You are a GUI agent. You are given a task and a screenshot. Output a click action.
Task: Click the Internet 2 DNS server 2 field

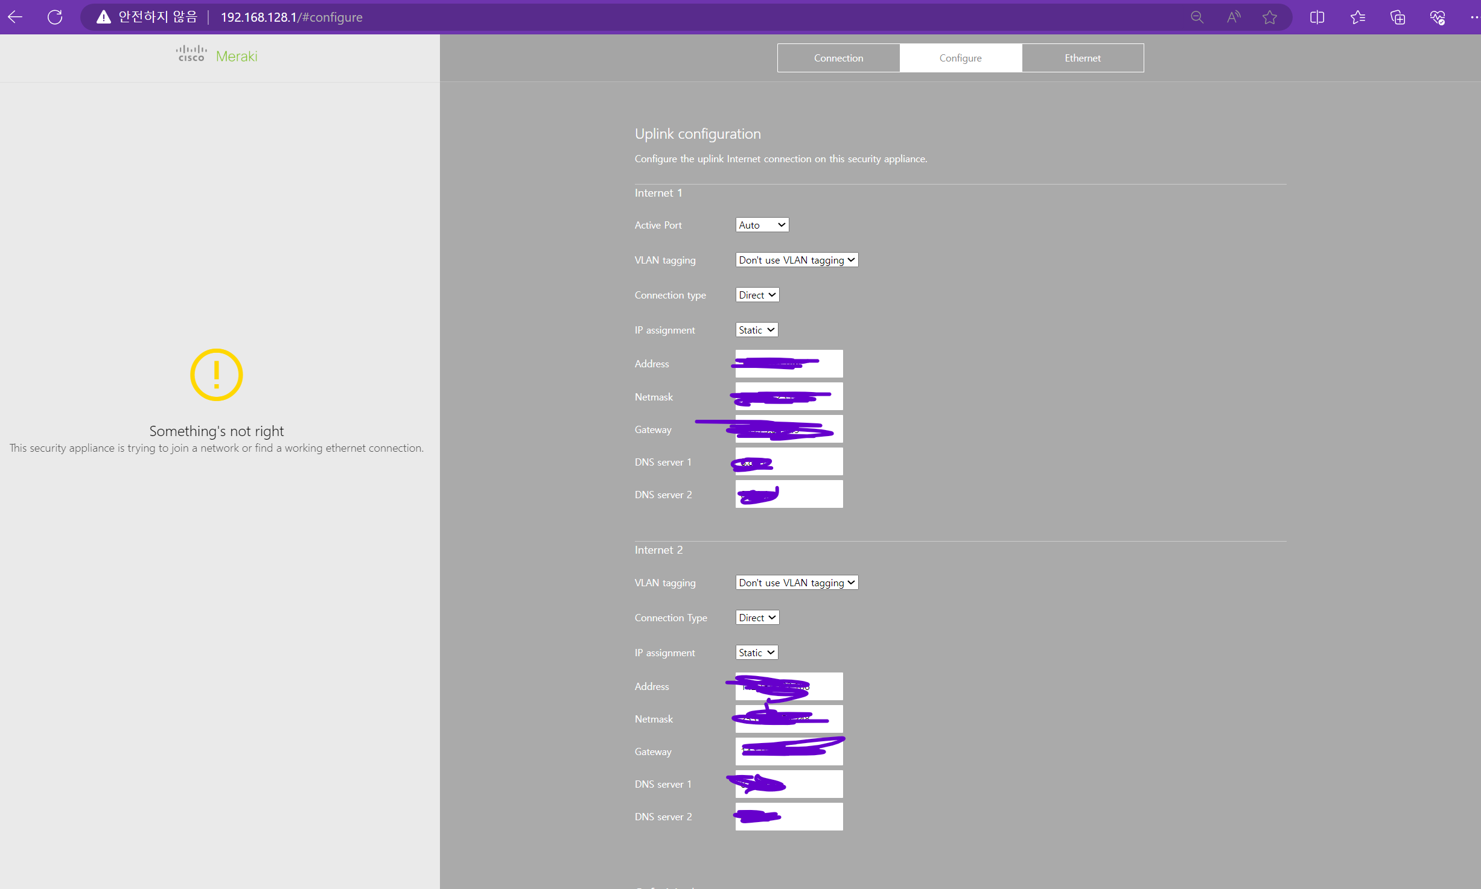788,816
